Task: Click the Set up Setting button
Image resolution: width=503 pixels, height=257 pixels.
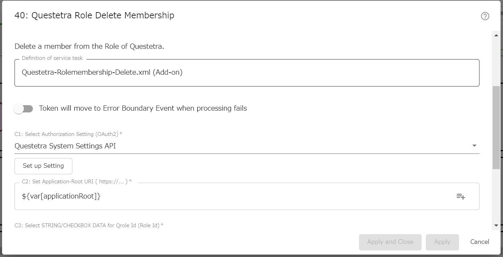Action: click(x=43, y=166)
